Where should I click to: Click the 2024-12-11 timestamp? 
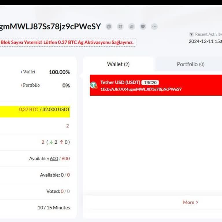coord(205,41)
